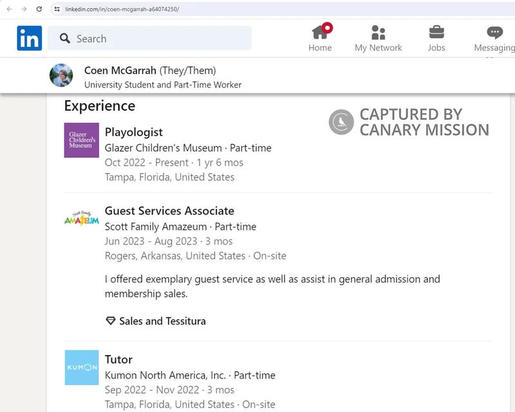515x412 pixels.
Task: Click the browser back arrow
Action: (x=9, y=9)
